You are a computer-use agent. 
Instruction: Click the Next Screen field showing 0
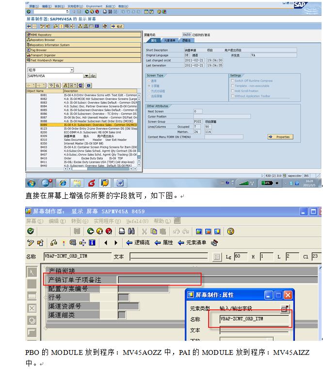pos(198,111)
